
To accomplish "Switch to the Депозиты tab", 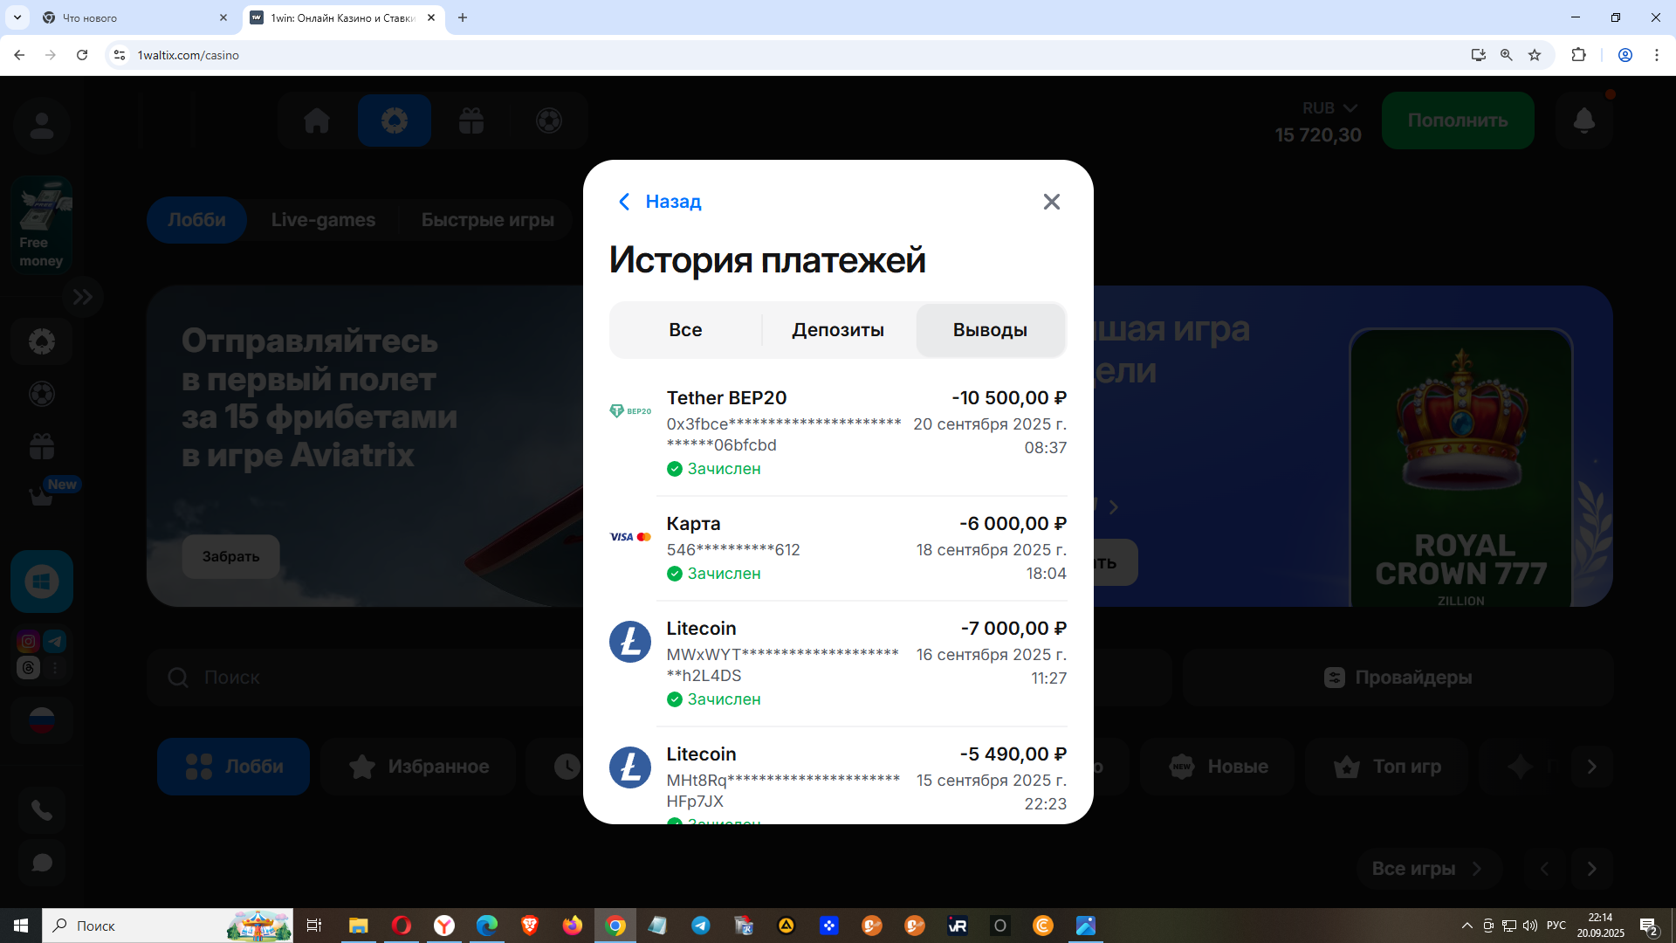I will [837, 330].
